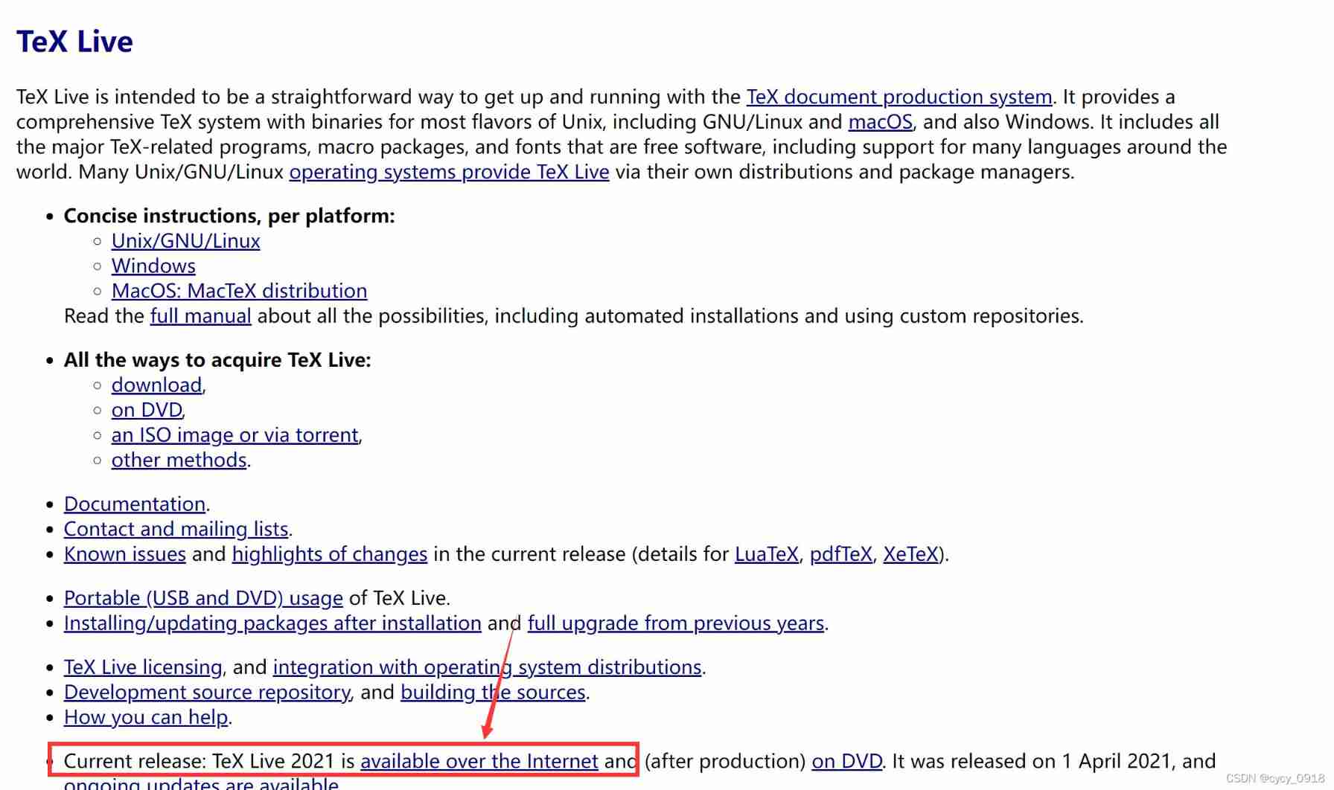The width and height of the screenshot is (1334, 790).
Task: Open Unix/GNU/Linux instructions link
Action: (x=186, y=241)
